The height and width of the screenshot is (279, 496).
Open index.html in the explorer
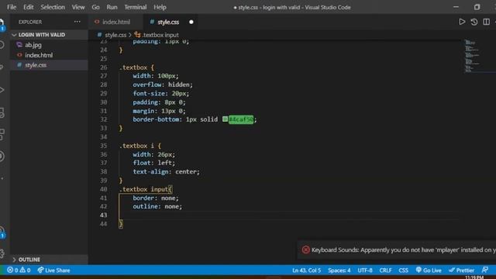click(x=39, y=55)
